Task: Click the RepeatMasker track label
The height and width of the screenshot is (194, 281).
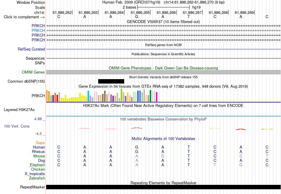Action: pos(33,187)
